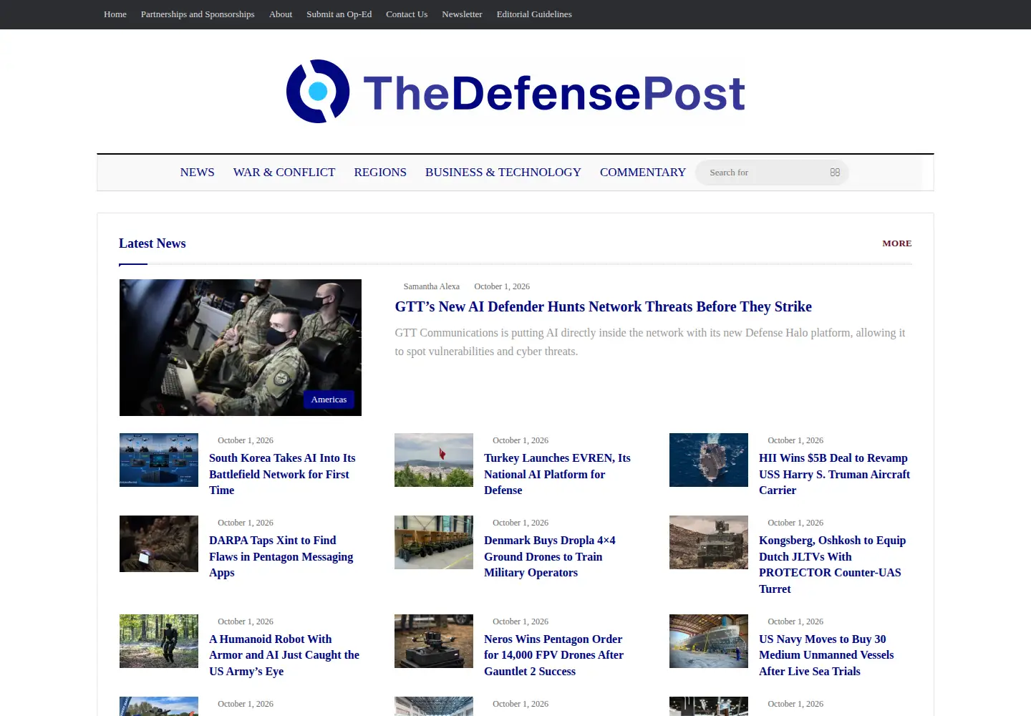Click DARPA article thumbnail image
The image size is (1031, 716).
pyautogui.click(x=159, y=543)
